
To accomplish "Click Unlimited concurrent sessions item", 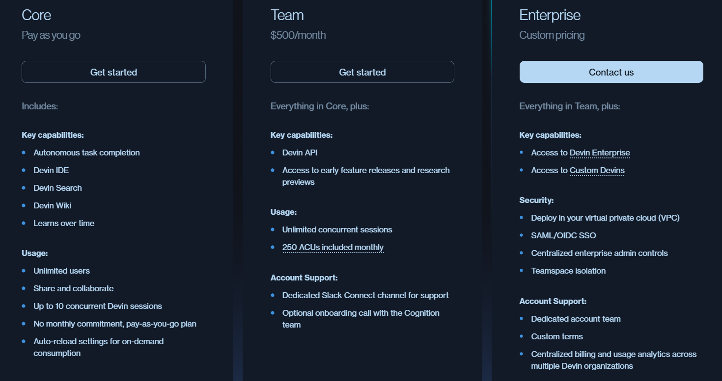I will point(337,229).
